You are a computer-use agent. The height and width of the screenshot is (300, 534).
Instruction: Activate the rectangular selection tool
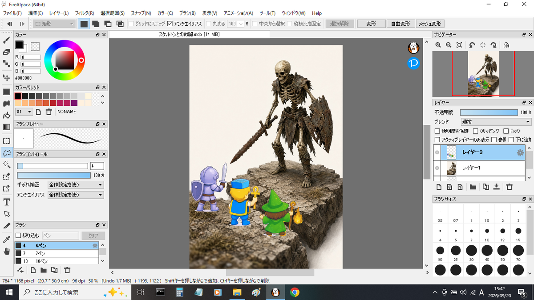pyautogui.click(x=7, y=141)
